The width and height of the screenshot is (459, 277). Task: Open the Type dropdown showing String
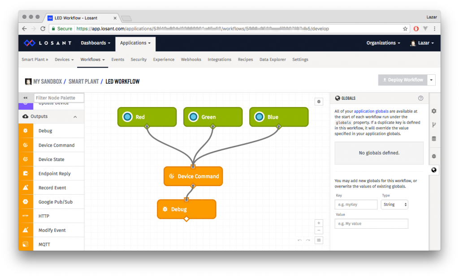pos(394,204)
